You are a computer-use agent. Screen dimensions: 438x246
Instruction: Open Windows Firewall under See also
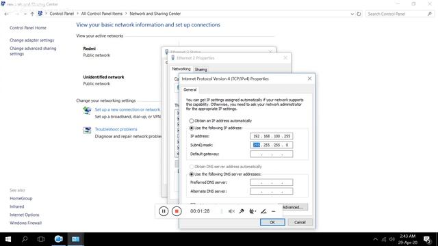(26, 223)
